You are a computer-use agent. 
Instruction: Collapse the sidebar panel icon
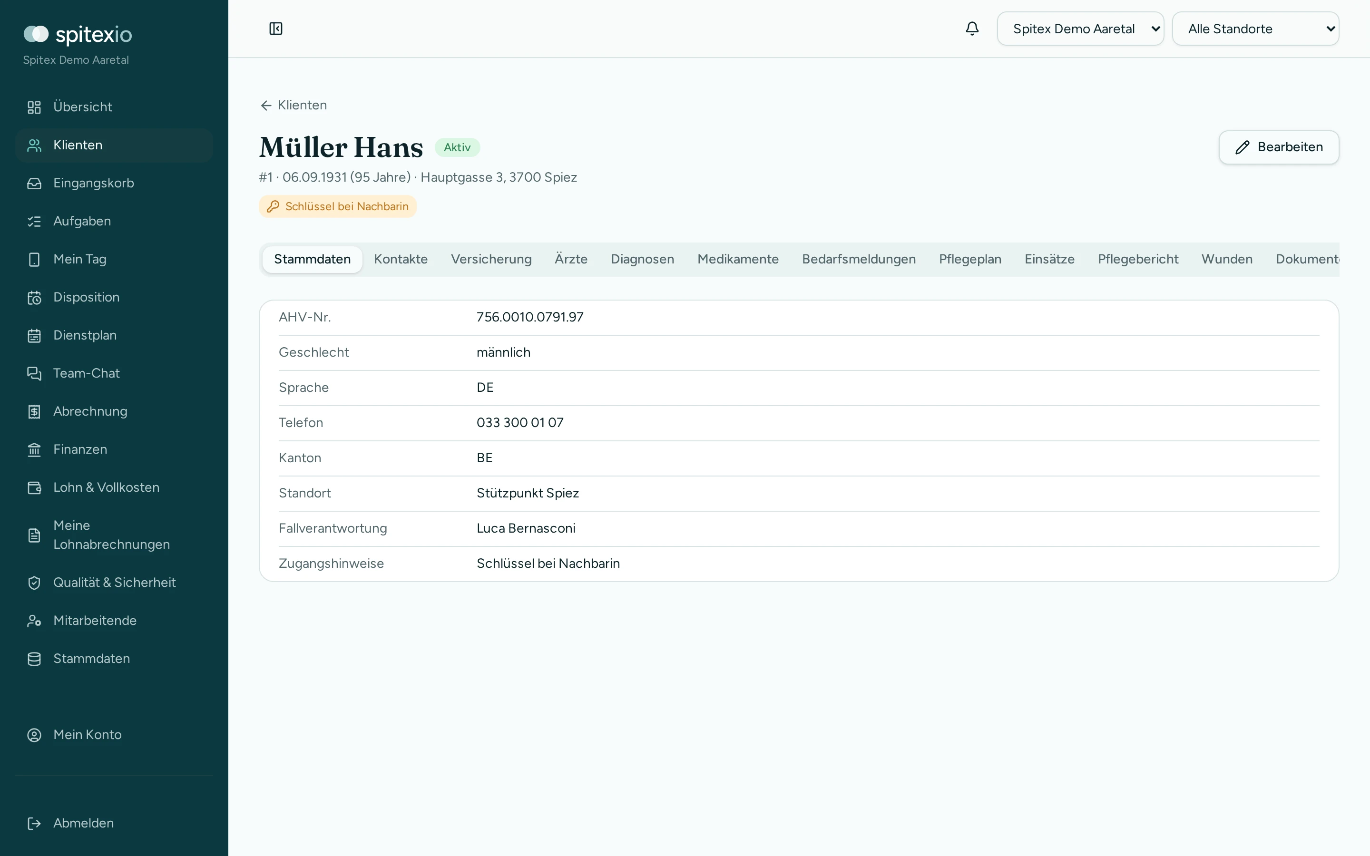tap(276, 29)
